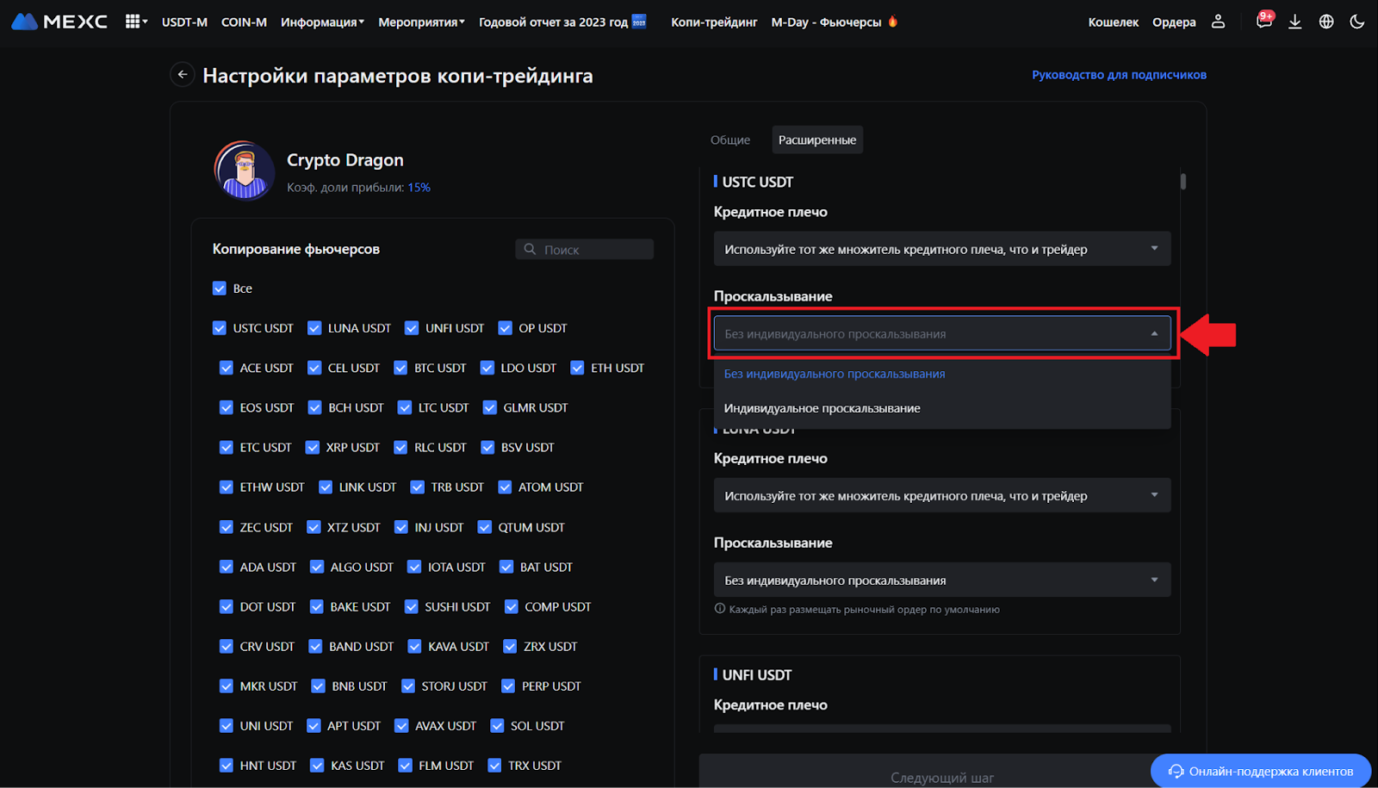Viewport: 1378px width, 788px height.
Task: Toggle the SOL USDT checkbox
Action: coord(497,726)
